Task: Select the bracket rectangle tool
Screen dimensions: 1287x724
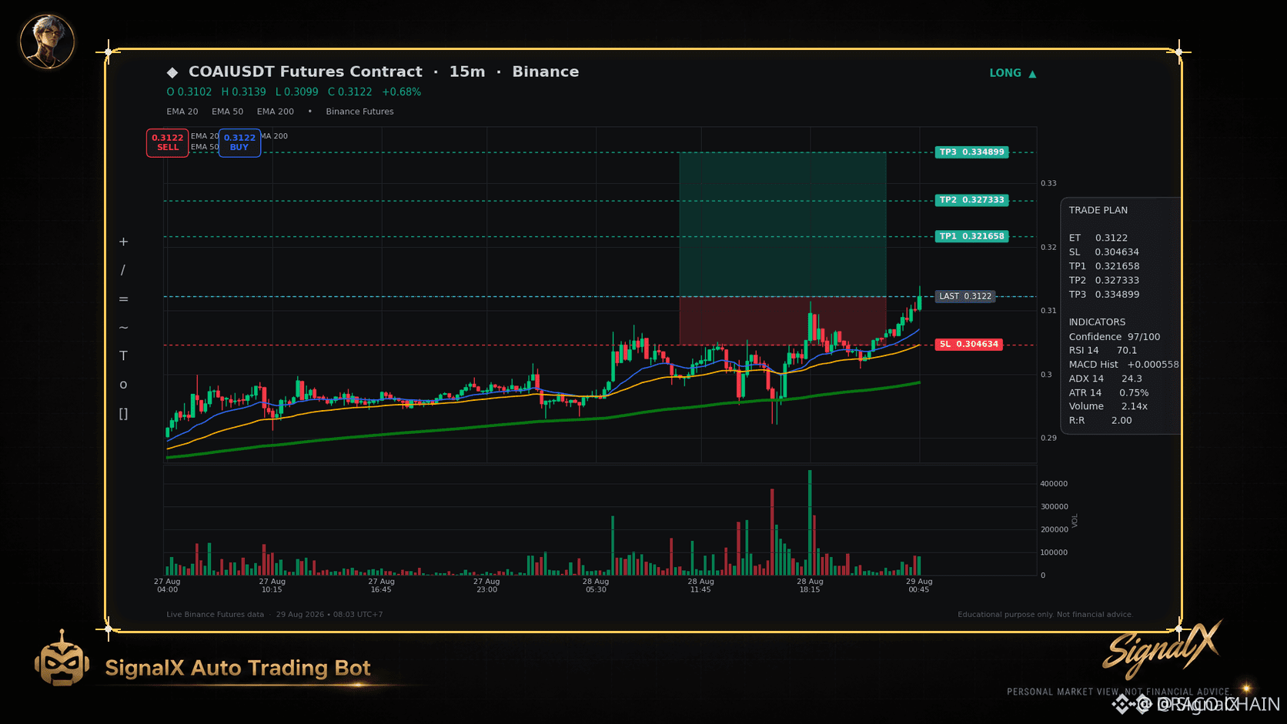Action: [123, 414]
